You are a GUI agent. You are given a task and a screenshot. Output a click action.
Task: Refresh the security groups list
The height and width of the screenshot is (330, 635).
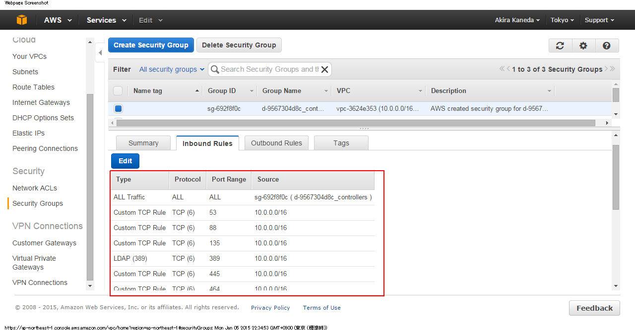coord(560,46)
